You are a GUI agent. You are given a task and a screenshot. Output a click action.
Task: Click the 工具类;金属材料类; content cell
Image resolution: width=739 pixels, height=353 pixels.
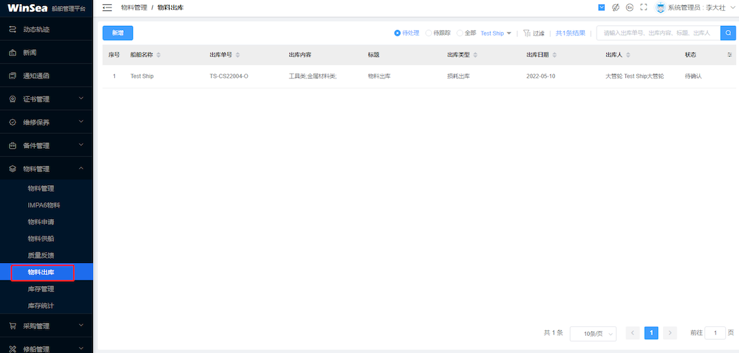click(313, 76)
